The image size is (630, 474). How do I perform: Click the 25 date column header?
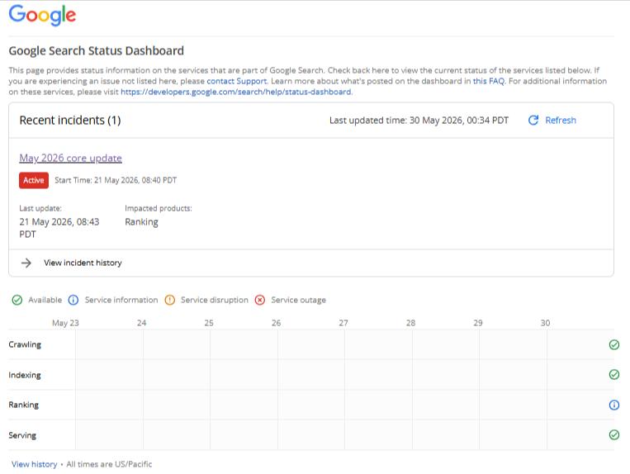coord(209,323)
